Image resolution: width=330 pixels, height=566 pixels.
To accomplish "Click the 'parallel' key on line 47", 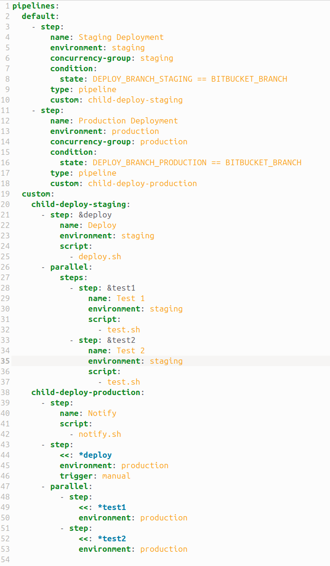I will pyautogui.click(x=69, y=487).
